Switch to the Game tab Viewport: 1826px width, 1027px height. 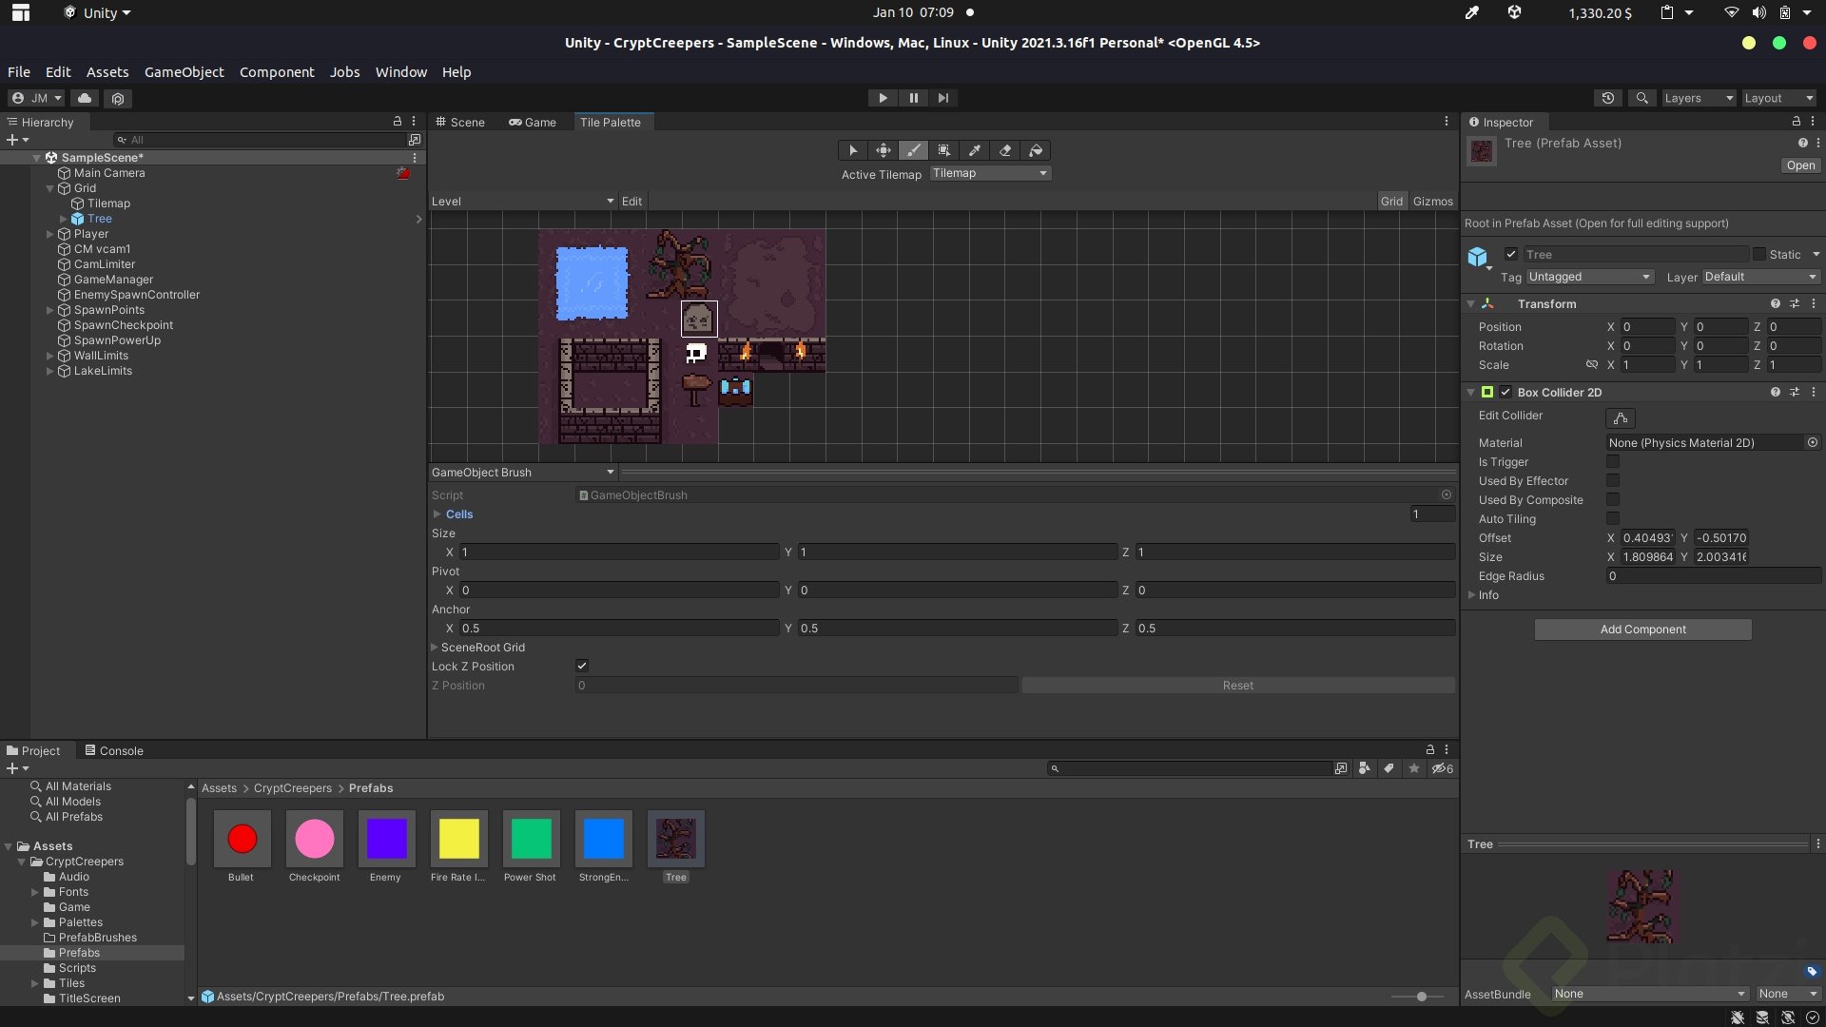[533, 122]
